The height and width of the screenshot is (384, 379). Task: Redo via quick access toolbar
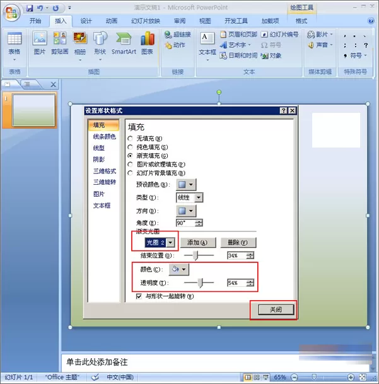pos(56,8)
